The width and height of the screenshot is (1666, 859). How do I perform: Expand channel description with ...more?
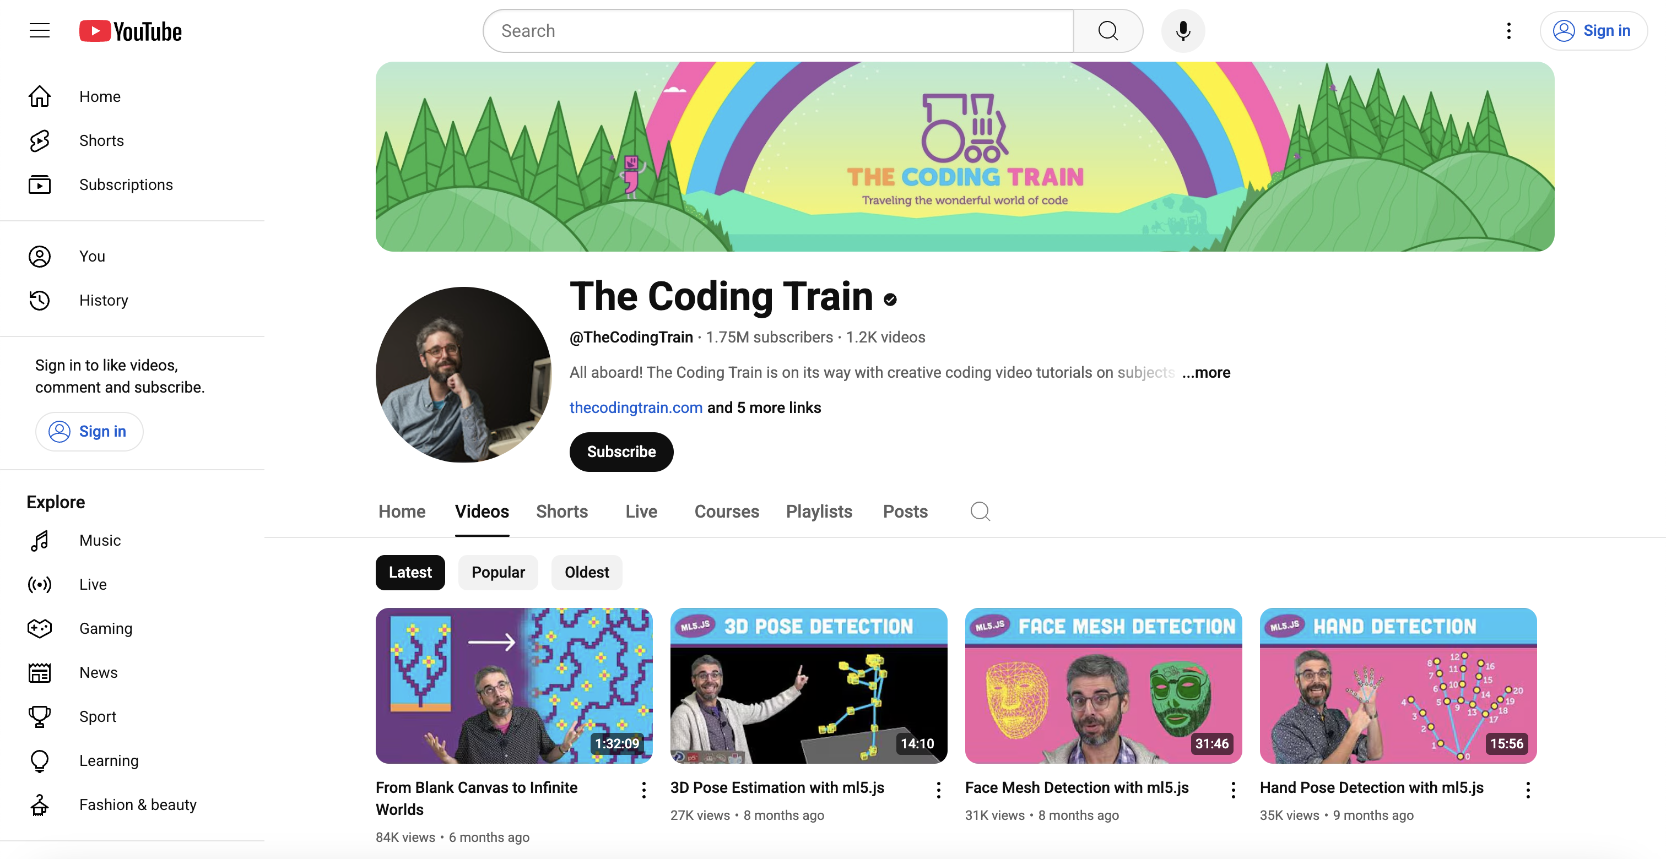click(x=1205, y=372)
